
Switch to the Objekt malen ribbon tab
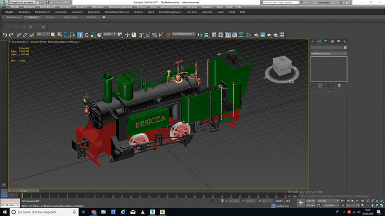[70, 17]
